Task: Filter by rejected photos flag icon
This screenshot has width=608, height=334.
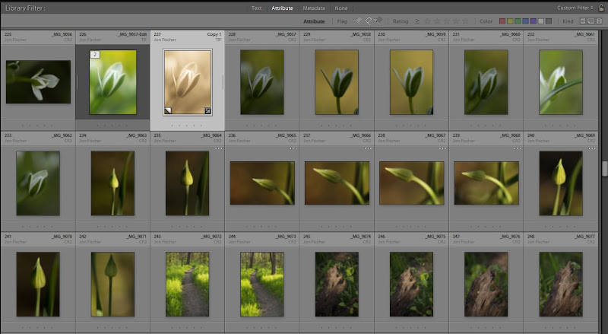Action: pos(378,21)
